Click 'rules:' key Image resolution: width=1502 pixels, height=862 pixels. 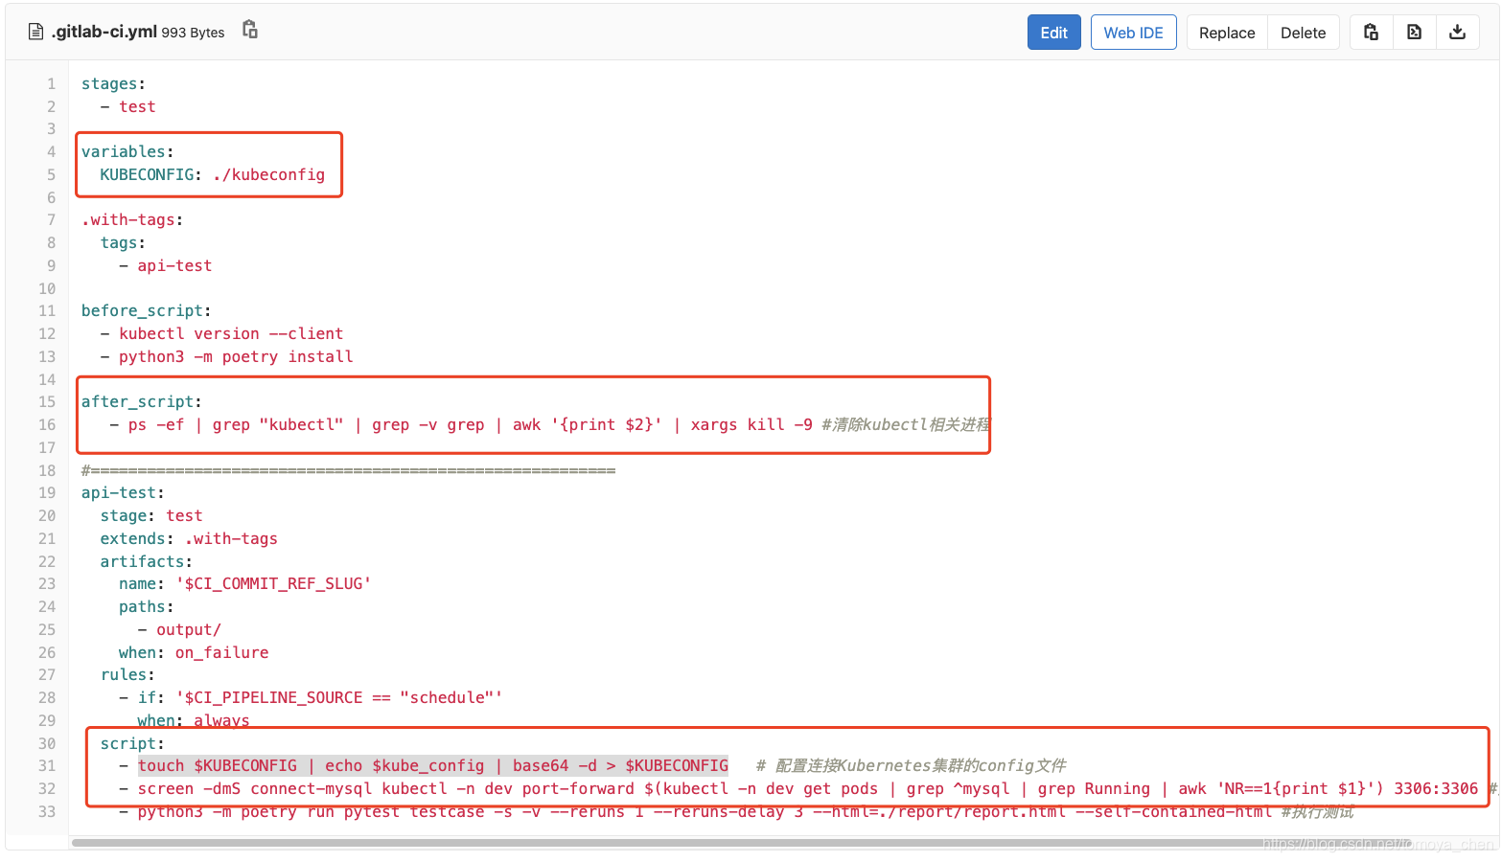[x=127, y=674]
